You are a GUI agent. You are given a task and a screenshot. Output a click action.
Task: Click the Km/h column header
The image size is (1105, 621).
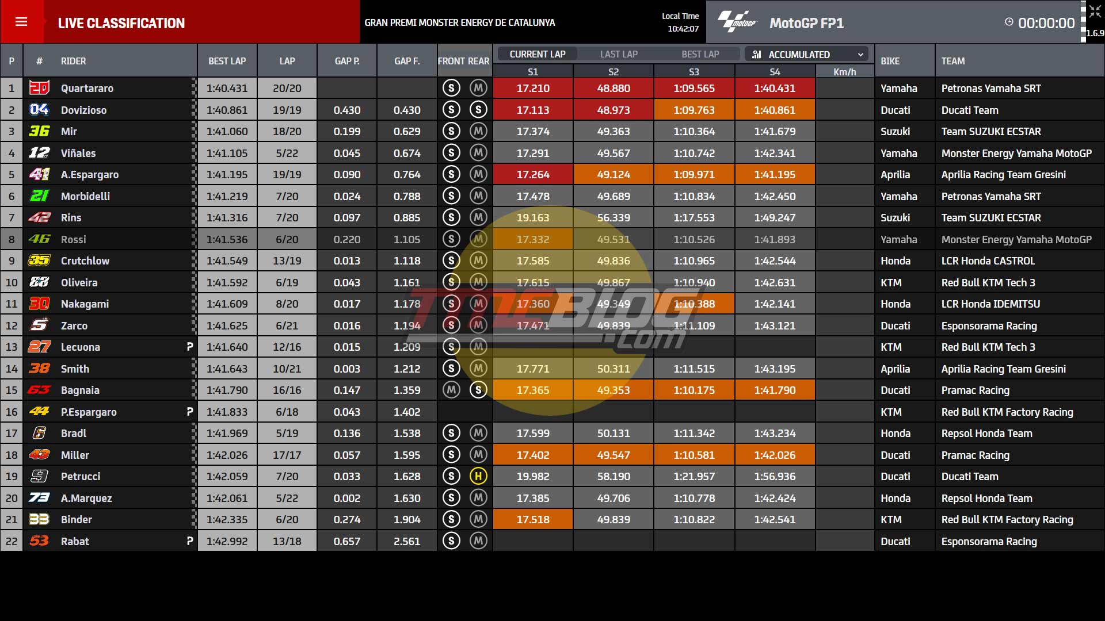tap(845, 72)
